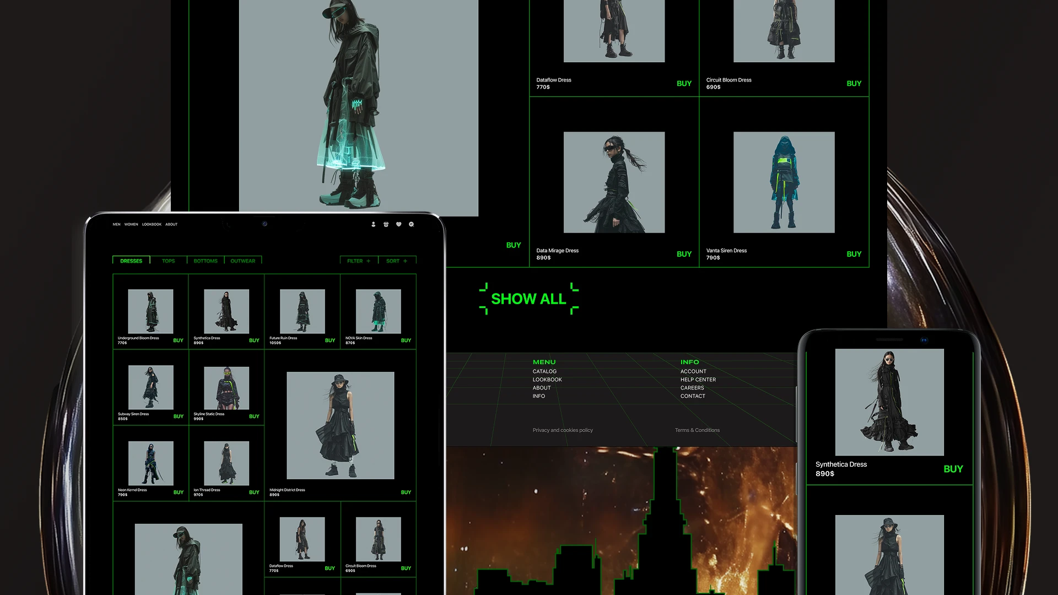This screenshot has height=595, width=1058.
Task: Click the Terms & Conditions link
Action: (697, 430)
